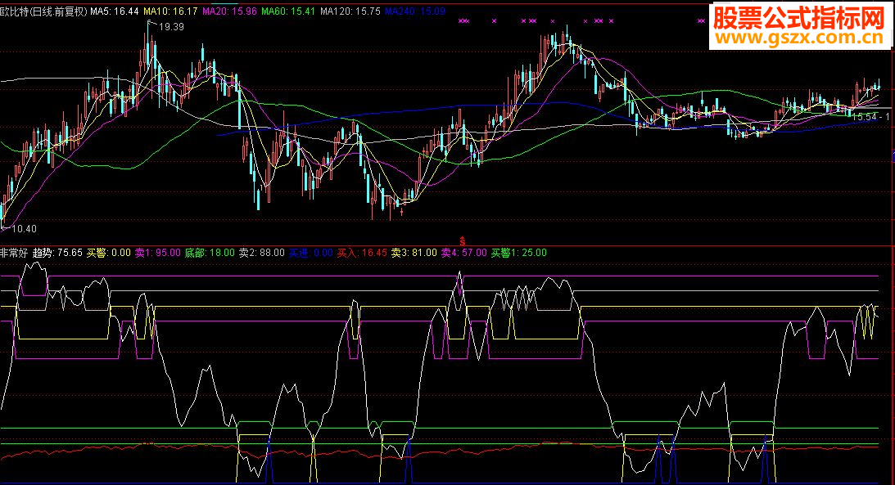Click the red 买入: 16.45 label

point(362,253)
